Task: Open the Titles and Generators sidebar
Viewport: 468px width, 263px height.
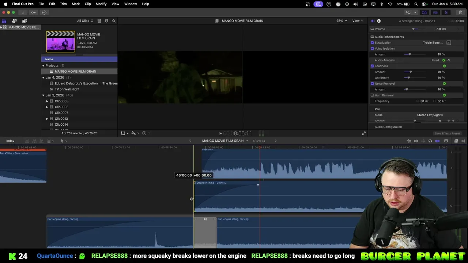Action: (x=24, y=21)
